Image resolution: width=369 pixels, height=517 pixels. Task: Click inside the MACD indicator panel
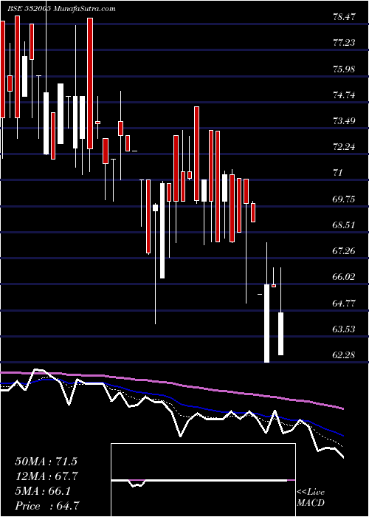tap(203, 480)
